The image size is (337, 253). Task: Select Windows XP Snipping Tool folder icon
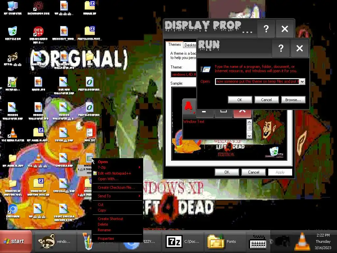click(13, 187)
